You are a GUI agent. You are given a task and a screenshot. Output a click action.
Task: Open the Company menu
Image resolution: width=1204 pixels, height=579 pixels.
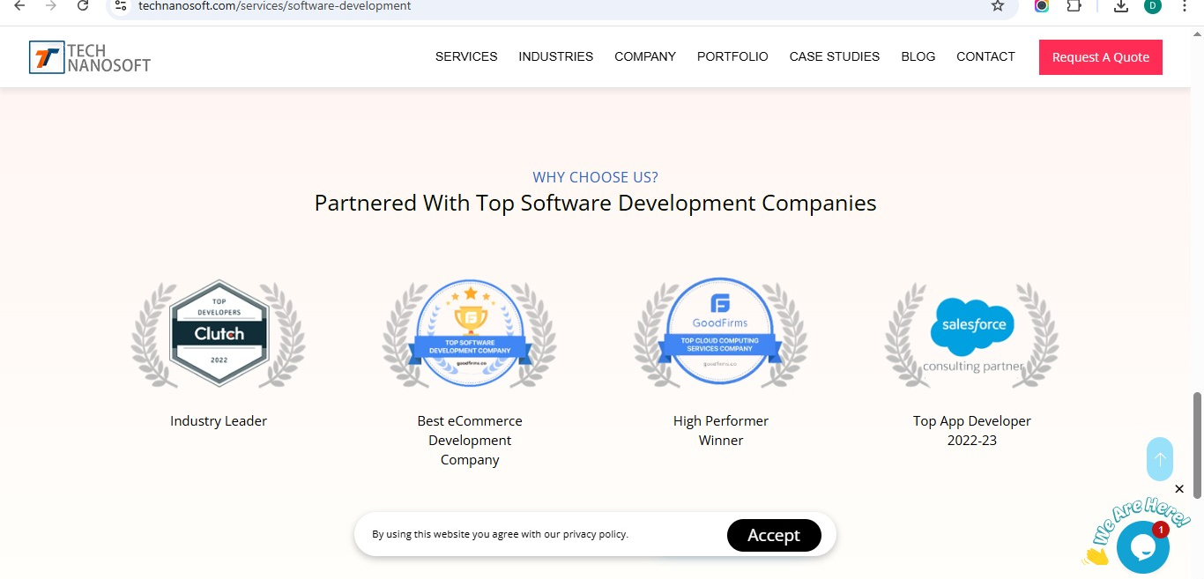click(x=645, y=56)
